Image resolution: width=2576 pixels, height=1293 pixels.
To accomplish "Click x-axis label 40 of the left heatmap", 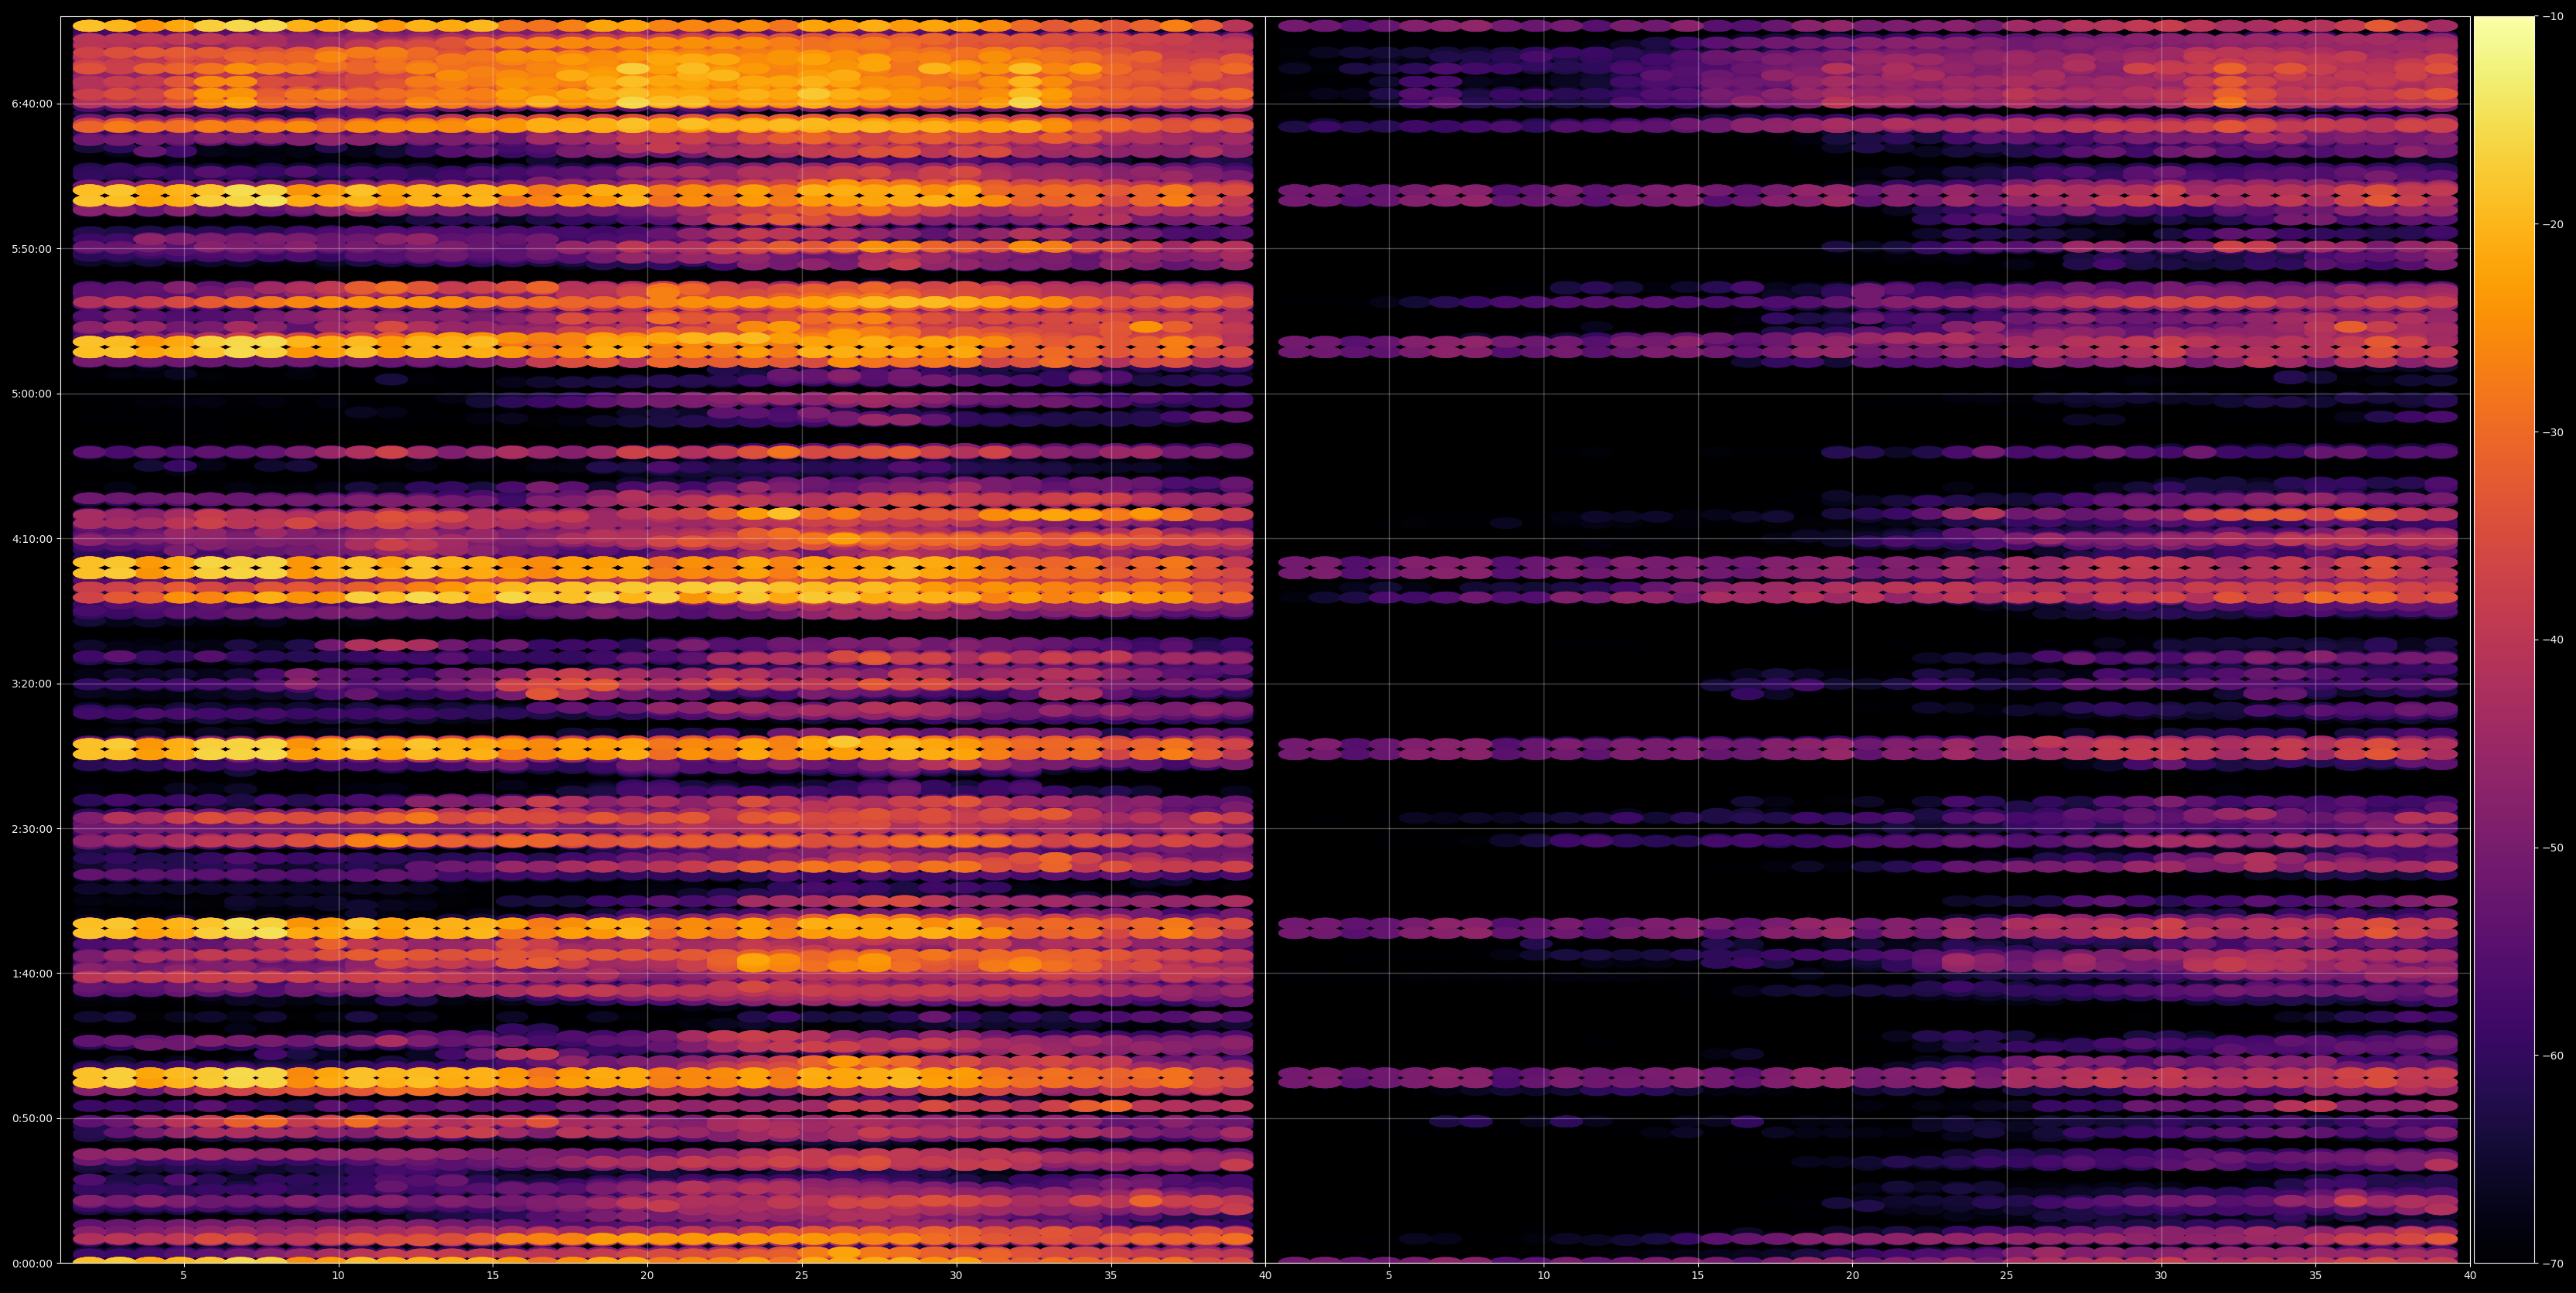I will pyautogui.click(x=1265, y=1276).
